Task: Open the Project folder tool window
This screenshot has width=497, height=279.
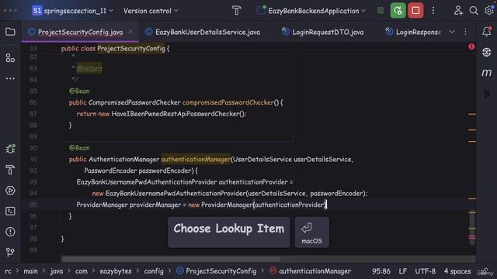Action: pyautogui.click(x=10, y=32)
